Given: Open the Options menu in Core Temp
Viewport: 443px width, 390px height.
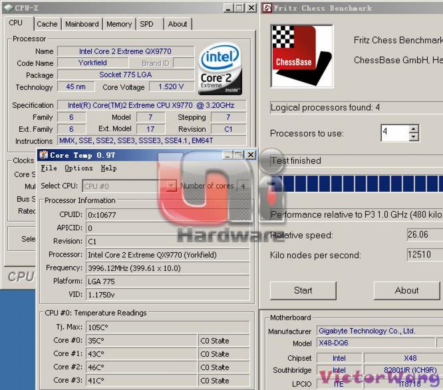Looking at the screenshot, I should pos(79,168).
